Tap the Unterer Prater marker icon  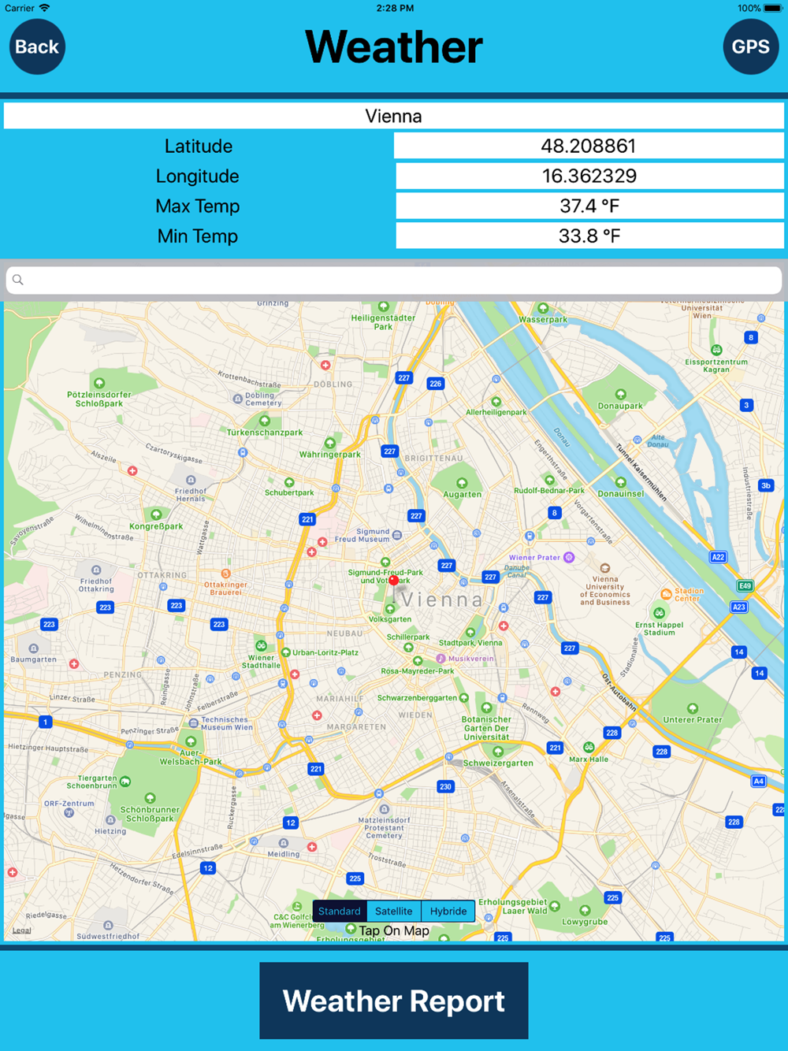[693, 709]
